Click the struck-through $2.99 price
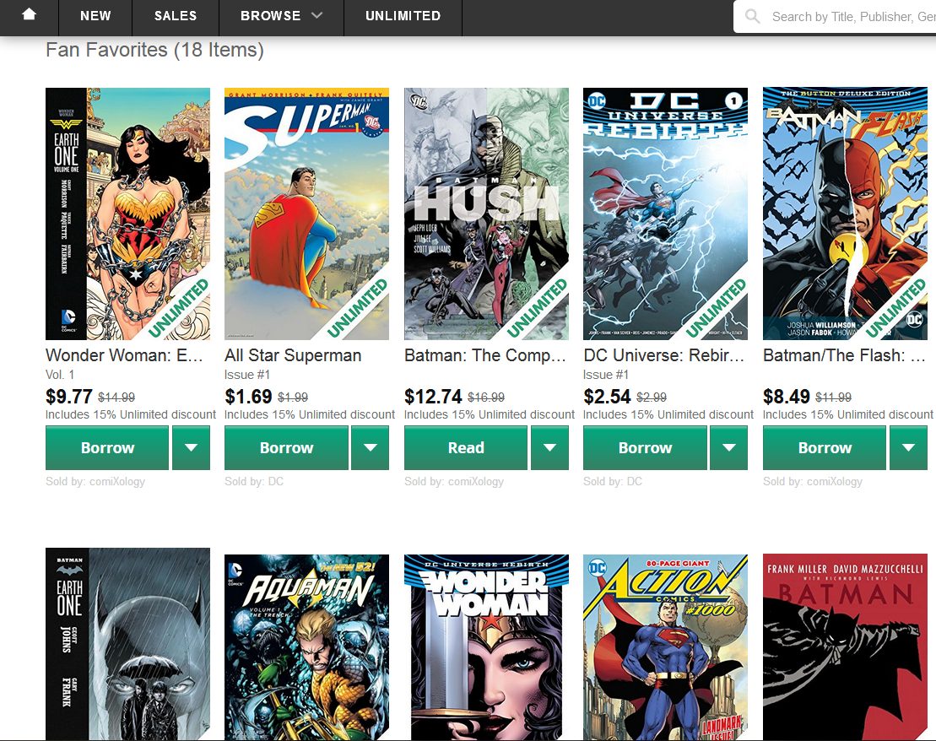The width and height of the screenshot is (936, 741). click(x=652, y=397)
